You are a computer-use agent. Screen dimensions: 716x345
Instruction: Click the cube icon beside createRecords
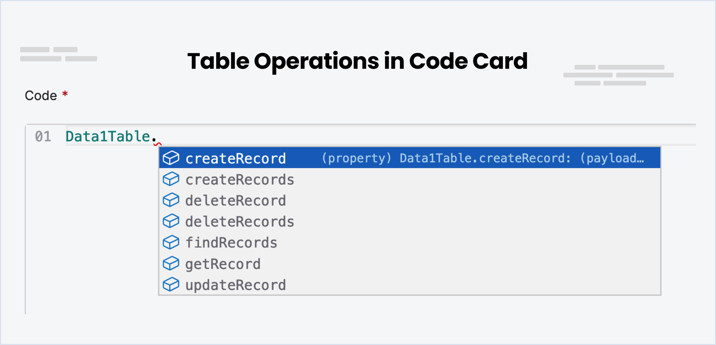pyautogui.click(x=171, y=179)
